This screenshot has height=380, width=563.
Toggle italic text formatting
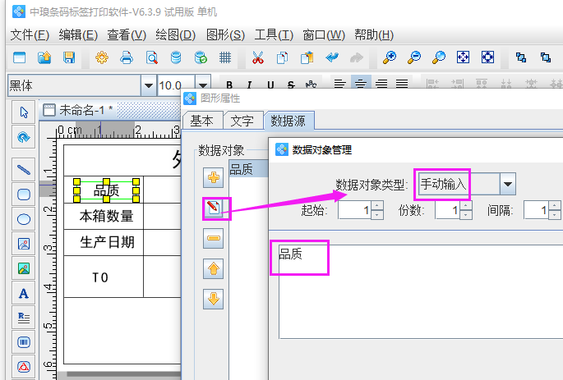[x=249, y=85]
